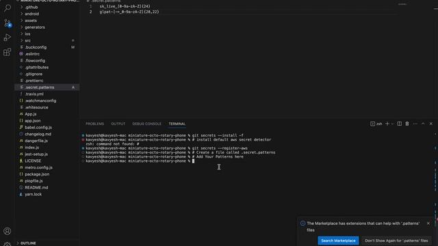Image resolution: width=438 pixels, height=246 pixels.
Task: Open dangerfile.js file
Action: click(x=47, y=141)
